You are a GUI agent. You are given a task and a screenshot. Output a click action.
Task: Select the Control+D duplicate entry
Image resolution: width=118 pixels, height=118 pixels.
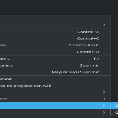55,52
